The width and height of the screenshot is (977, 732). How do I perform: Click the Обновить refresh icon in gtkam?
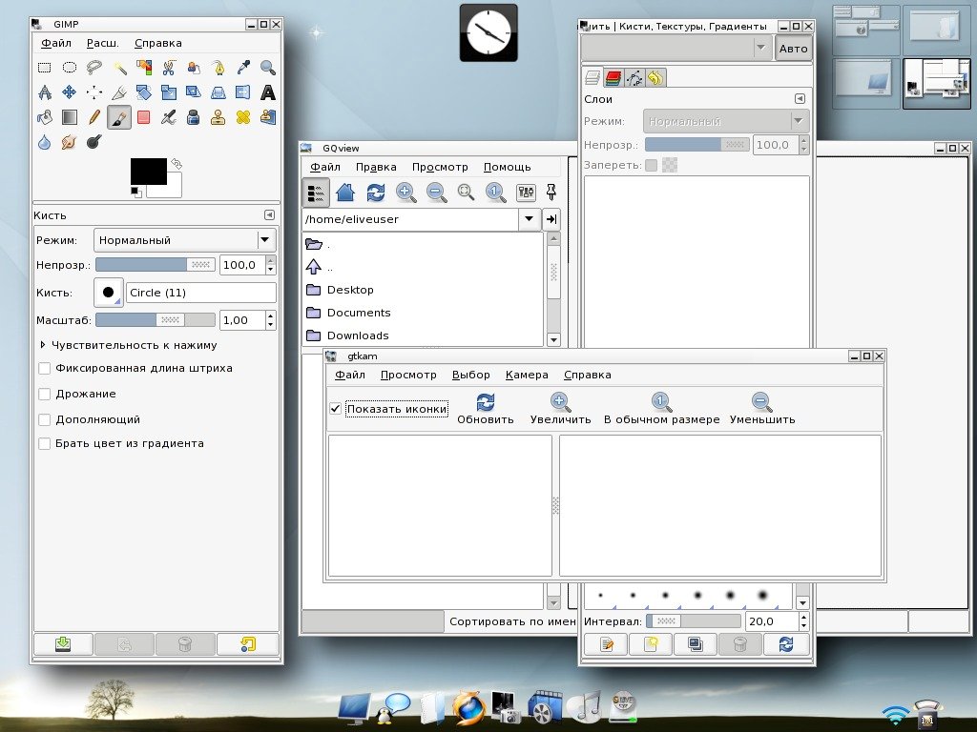[x=486, y=402]
